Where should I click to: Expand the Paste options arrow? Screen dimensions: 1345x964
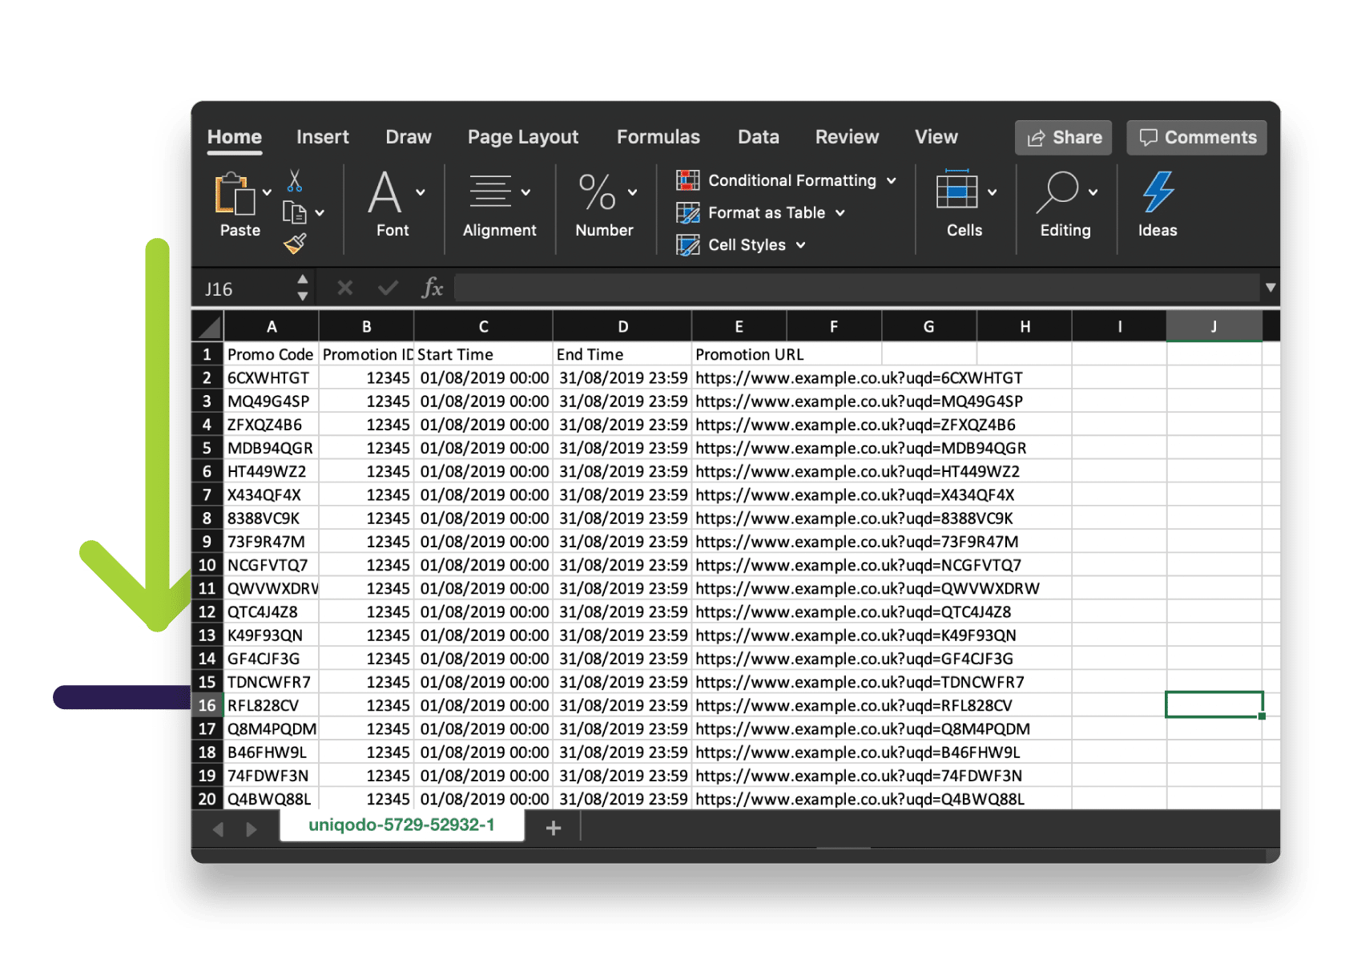click(x=267, y=192)
